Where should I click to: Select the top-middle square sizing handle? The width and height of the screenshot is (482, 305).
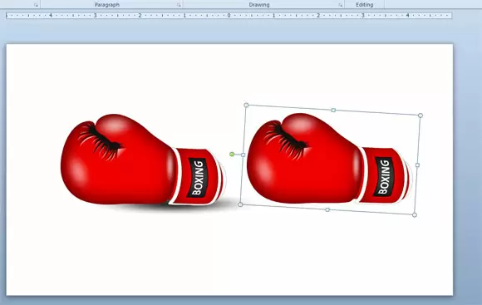coord(333,110)
